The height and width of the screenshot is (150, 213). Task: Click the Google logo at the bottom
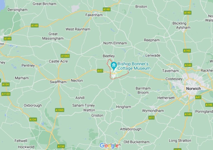click(x=109, y=146)
